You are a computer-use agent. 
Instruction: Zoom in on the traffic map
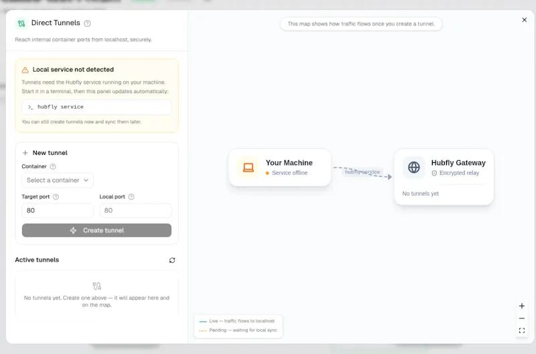click(522, 306)
